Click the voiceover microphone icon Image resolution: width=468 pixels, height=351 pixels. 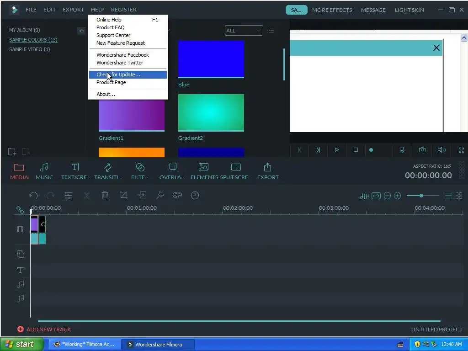[402, 150]
